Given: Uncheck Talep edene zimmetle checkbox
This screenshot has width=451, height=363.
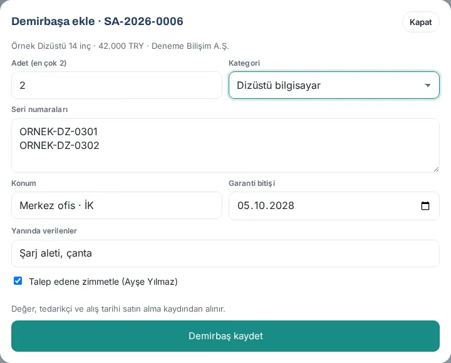Looking at the screenshot, I should click(x=18, y=281).
